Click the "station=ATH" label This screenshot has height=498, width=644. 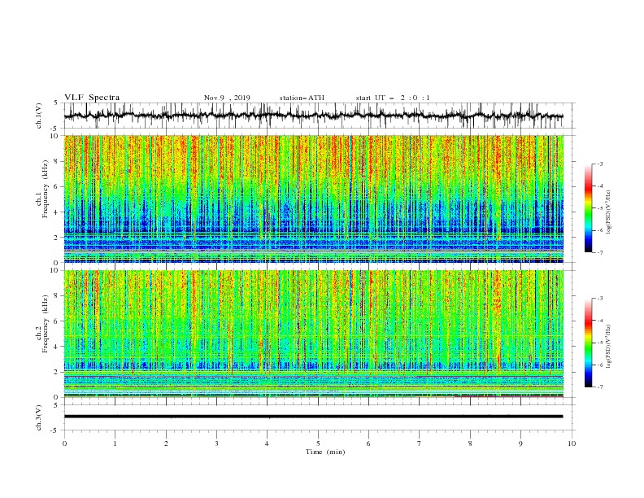[302, 98]
